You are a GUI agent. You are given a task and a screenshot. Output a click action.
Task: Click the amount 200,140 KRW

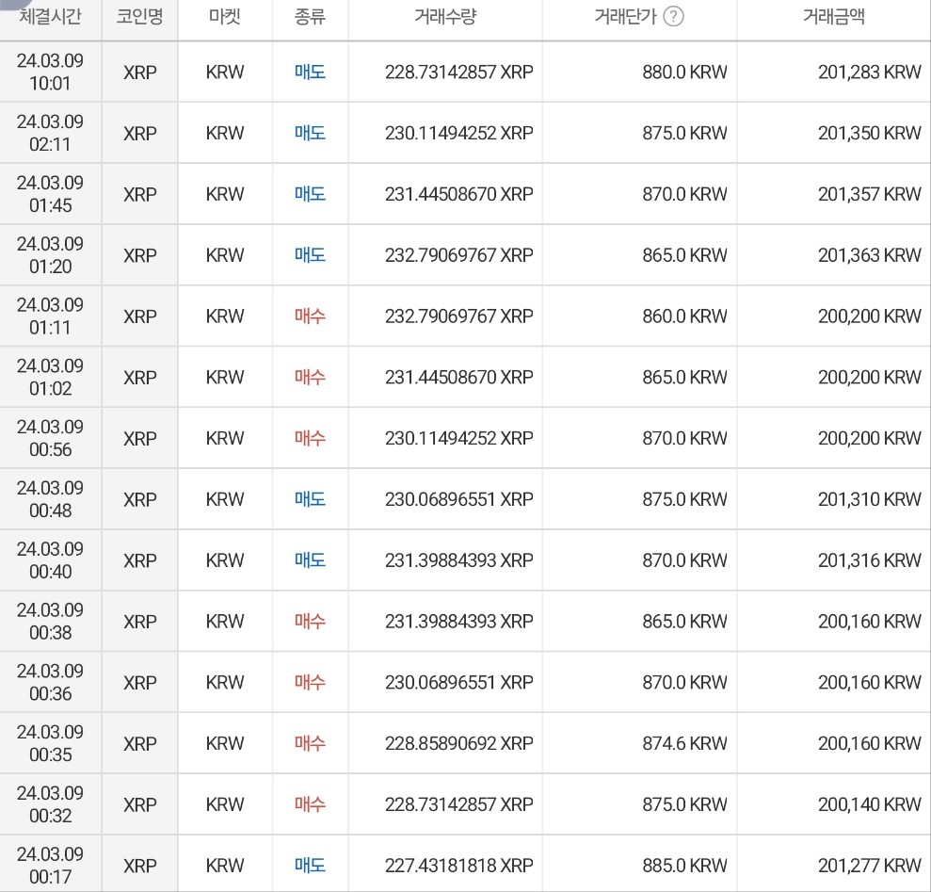(x=869, y=804)
